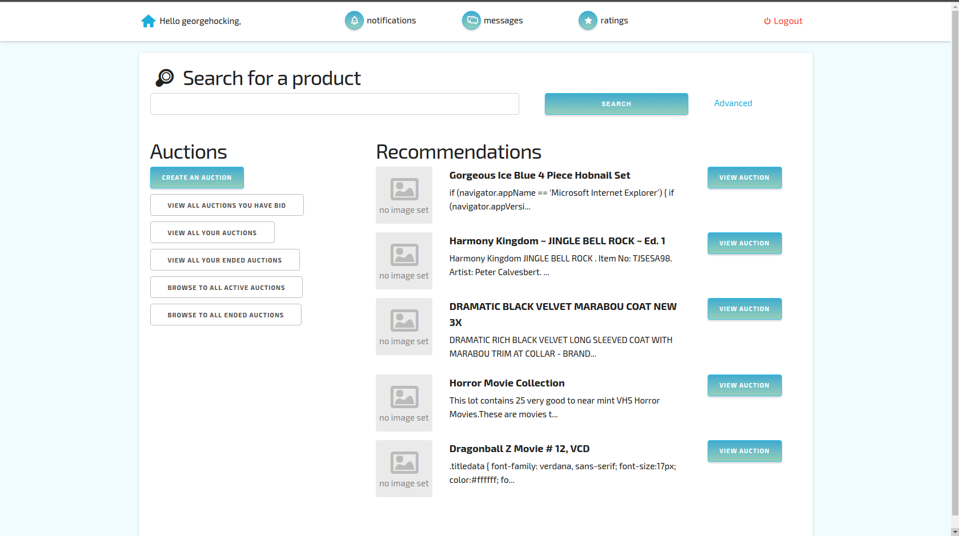The width and height of the screenshot is (959, 536).
Task: Click the ratings star icon
Action: pyautogui.click(x=588, y=20)
